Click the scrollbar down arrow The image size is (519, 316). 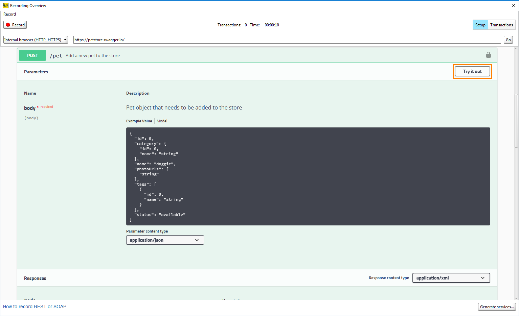pyautogui.click(x=516, y=298)
